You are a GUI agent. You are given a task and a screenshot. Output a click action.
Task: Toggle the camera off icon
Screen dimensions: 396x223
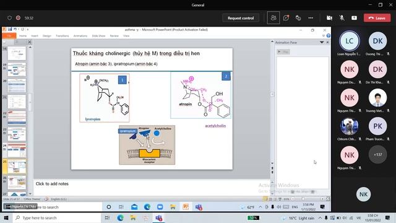tap(329, 18)
